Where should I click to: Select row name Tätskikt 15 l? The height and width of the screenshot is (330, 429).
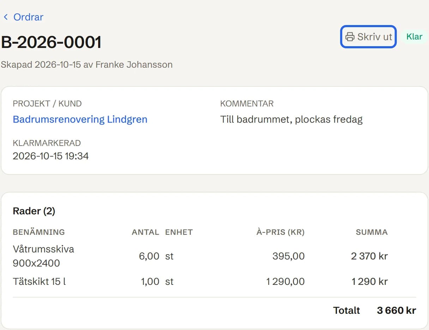click(x=39, y=281)
